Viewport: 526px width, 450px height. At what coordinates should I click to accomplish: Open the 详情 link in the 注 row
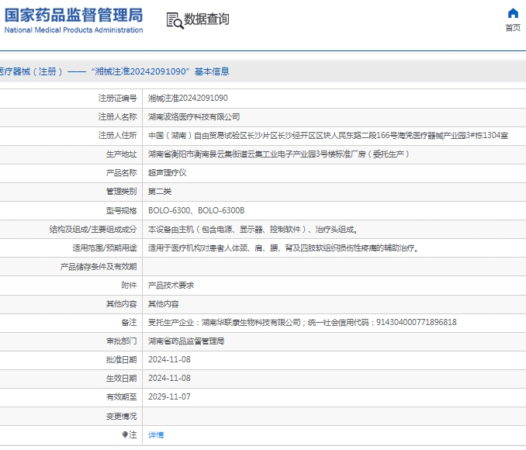point(156,435)
